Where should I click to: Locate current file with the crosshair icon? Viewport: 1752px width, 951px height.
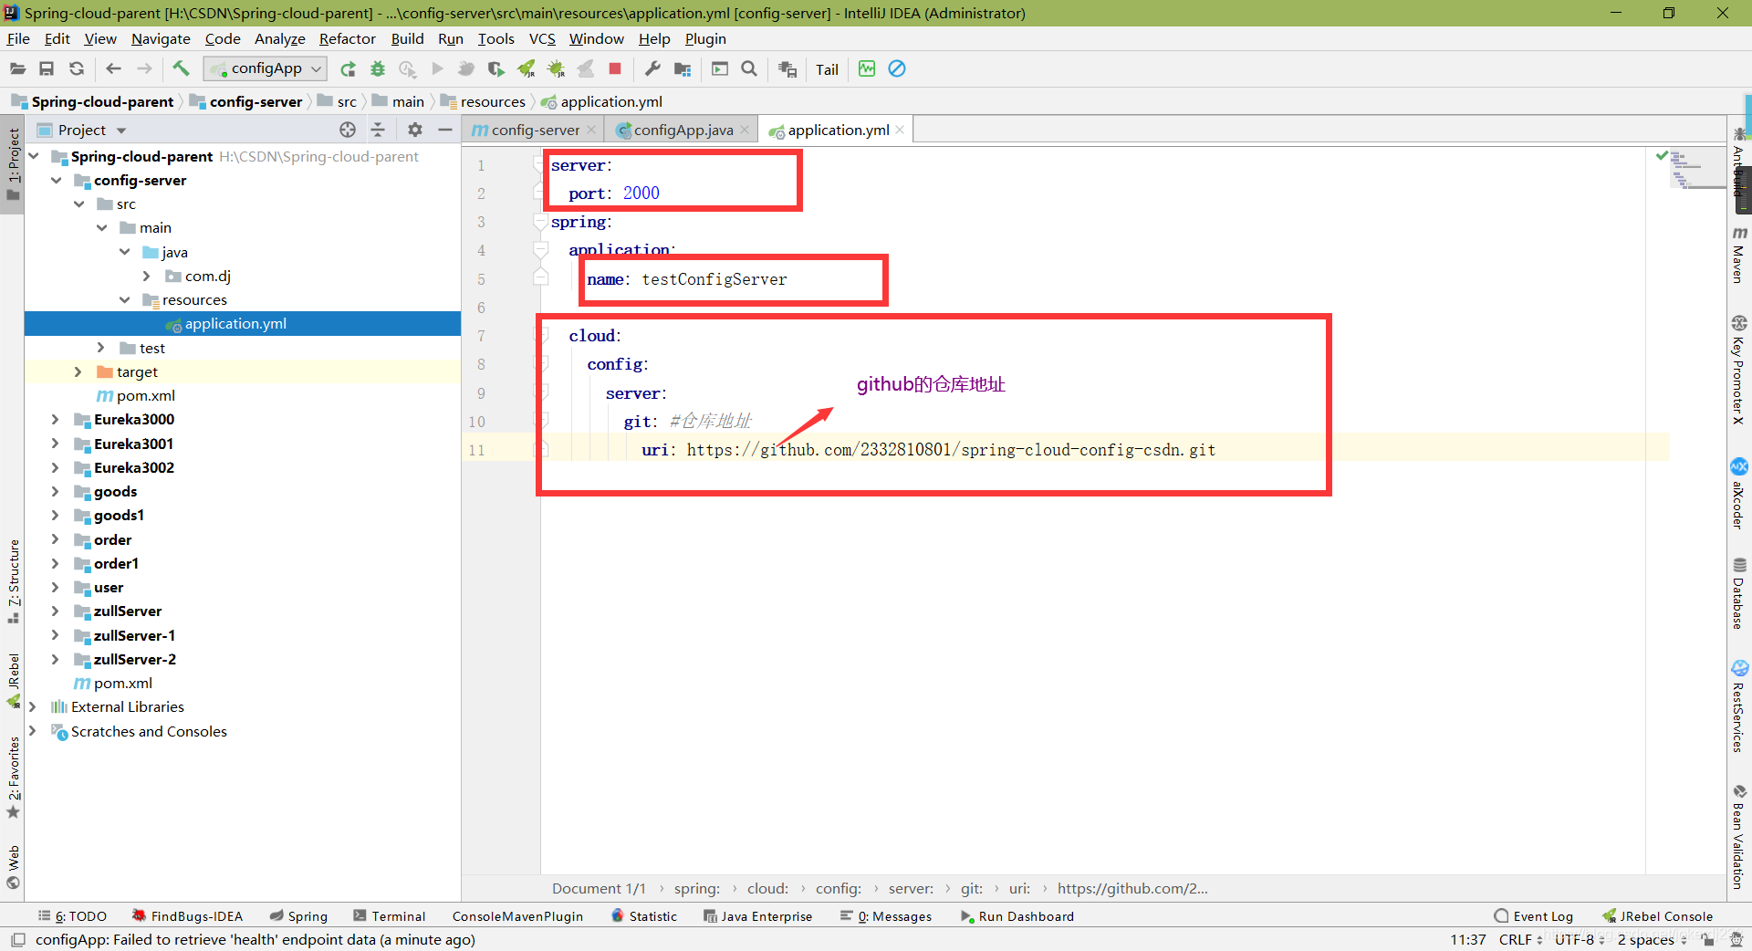[x=348, y=130]
